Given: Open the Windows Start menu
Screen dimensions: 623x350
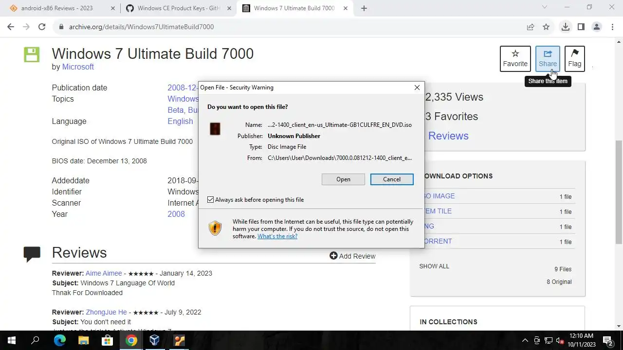Looking at the screenshot, I should click(12, 340).
